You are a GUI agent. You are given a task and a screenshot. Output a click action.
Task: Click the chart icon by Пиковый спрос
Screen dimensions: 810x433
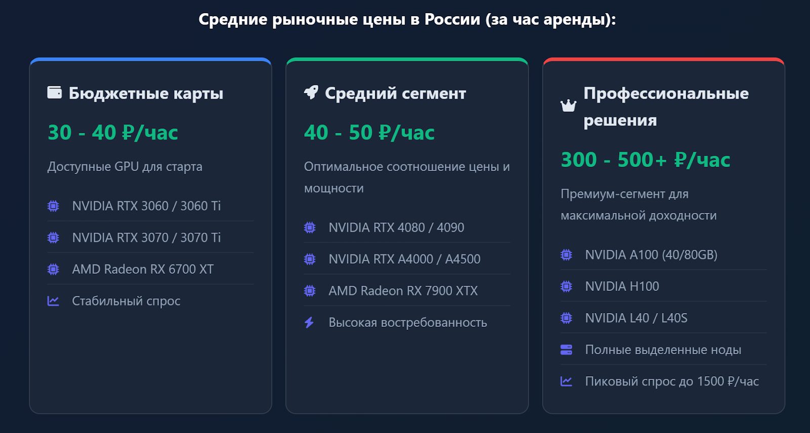(566, 381)
